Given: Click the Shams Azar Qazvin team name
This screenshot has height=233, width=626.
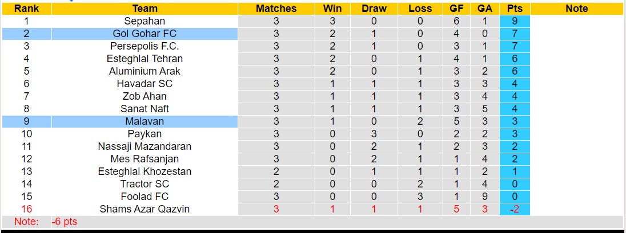Looking at the screenshot, I should pos(145,209).
